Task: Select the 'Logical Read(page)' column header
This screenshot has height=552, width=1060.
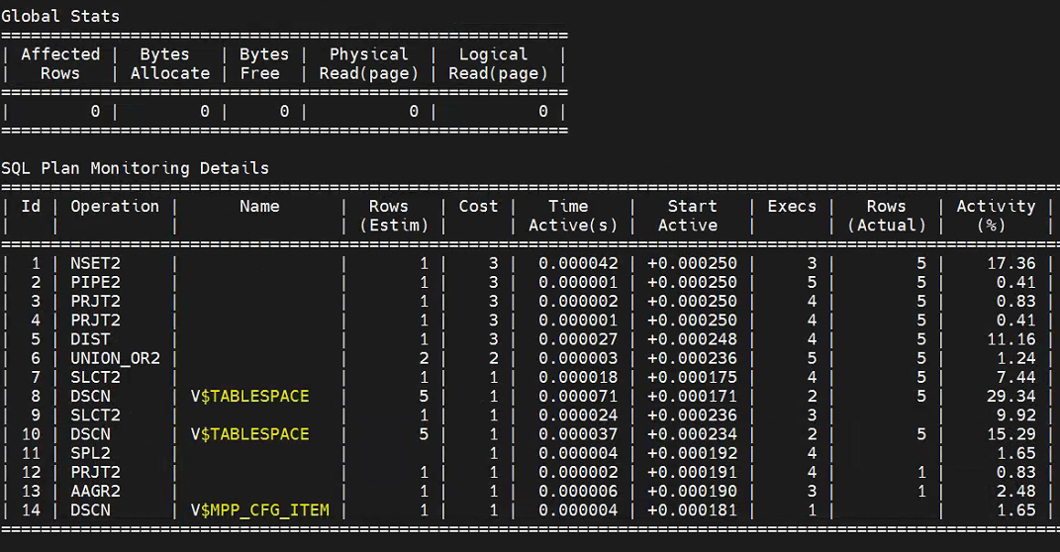Action: click(498, 63)
